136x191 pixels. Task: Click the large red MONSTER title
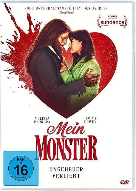[66, 148]
